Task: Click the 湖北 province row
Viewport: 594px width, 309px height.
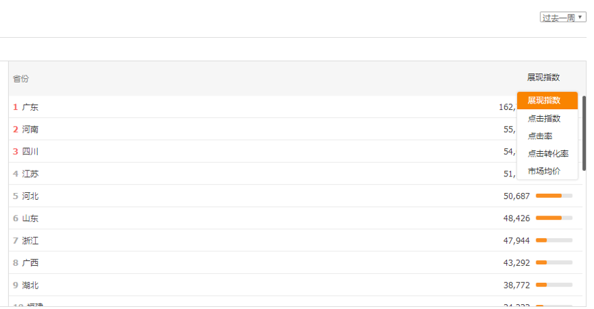Action: (31, 285)
